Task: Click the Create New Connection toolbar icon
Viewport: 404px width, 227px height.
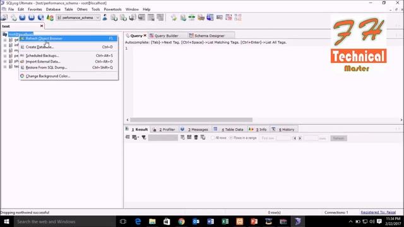Action: 4,18
